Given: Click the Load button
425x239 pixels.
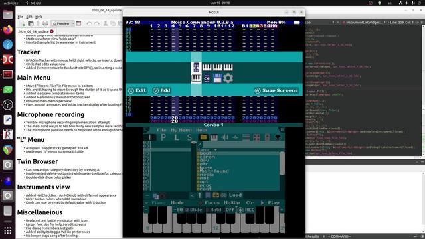Looking at the screenshot, I should click(235, 195).
